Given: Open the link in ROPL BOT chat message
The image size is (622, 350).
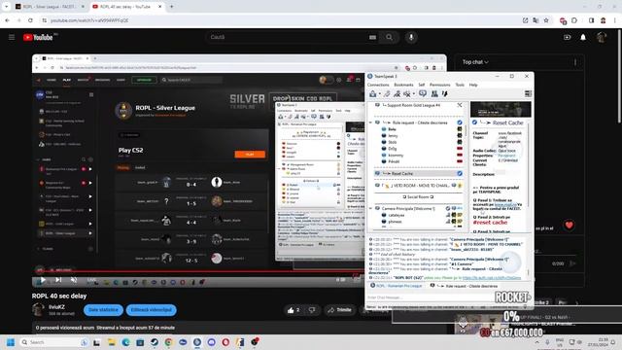Looking at the screenshot, I should pyautogui.click(x=492, y=278).
